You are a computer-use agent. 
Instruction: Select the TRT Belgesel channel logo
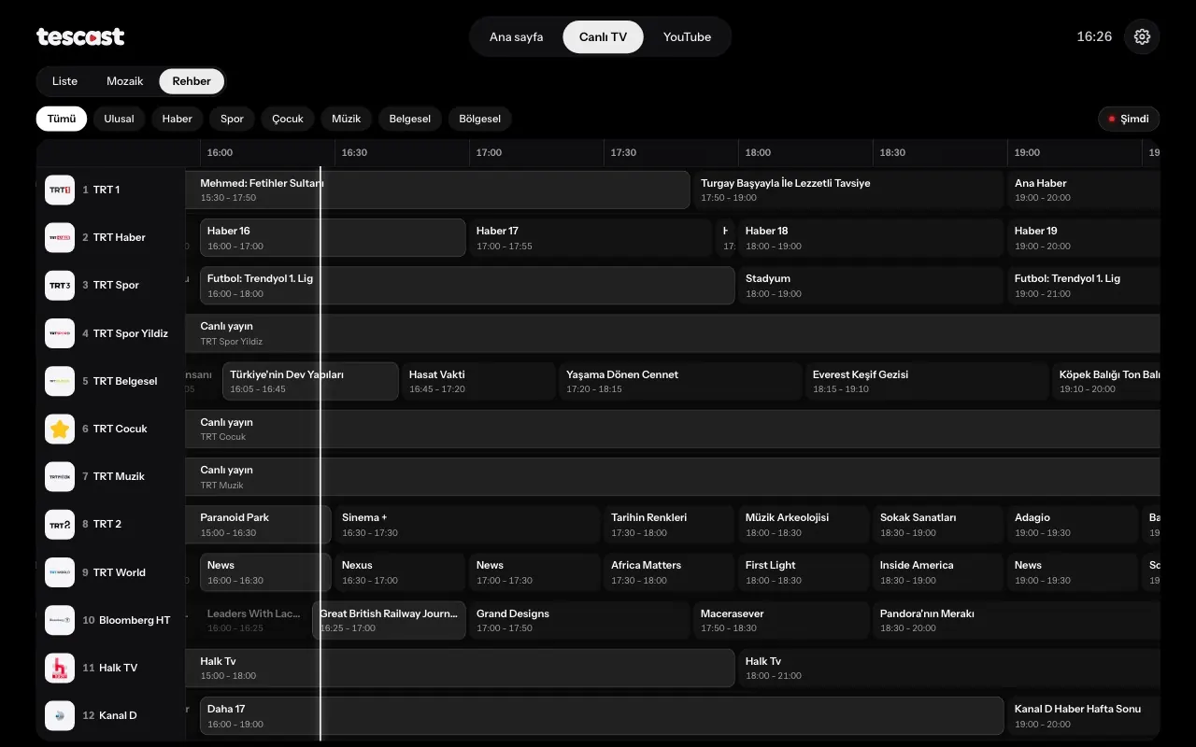point(60,381)
